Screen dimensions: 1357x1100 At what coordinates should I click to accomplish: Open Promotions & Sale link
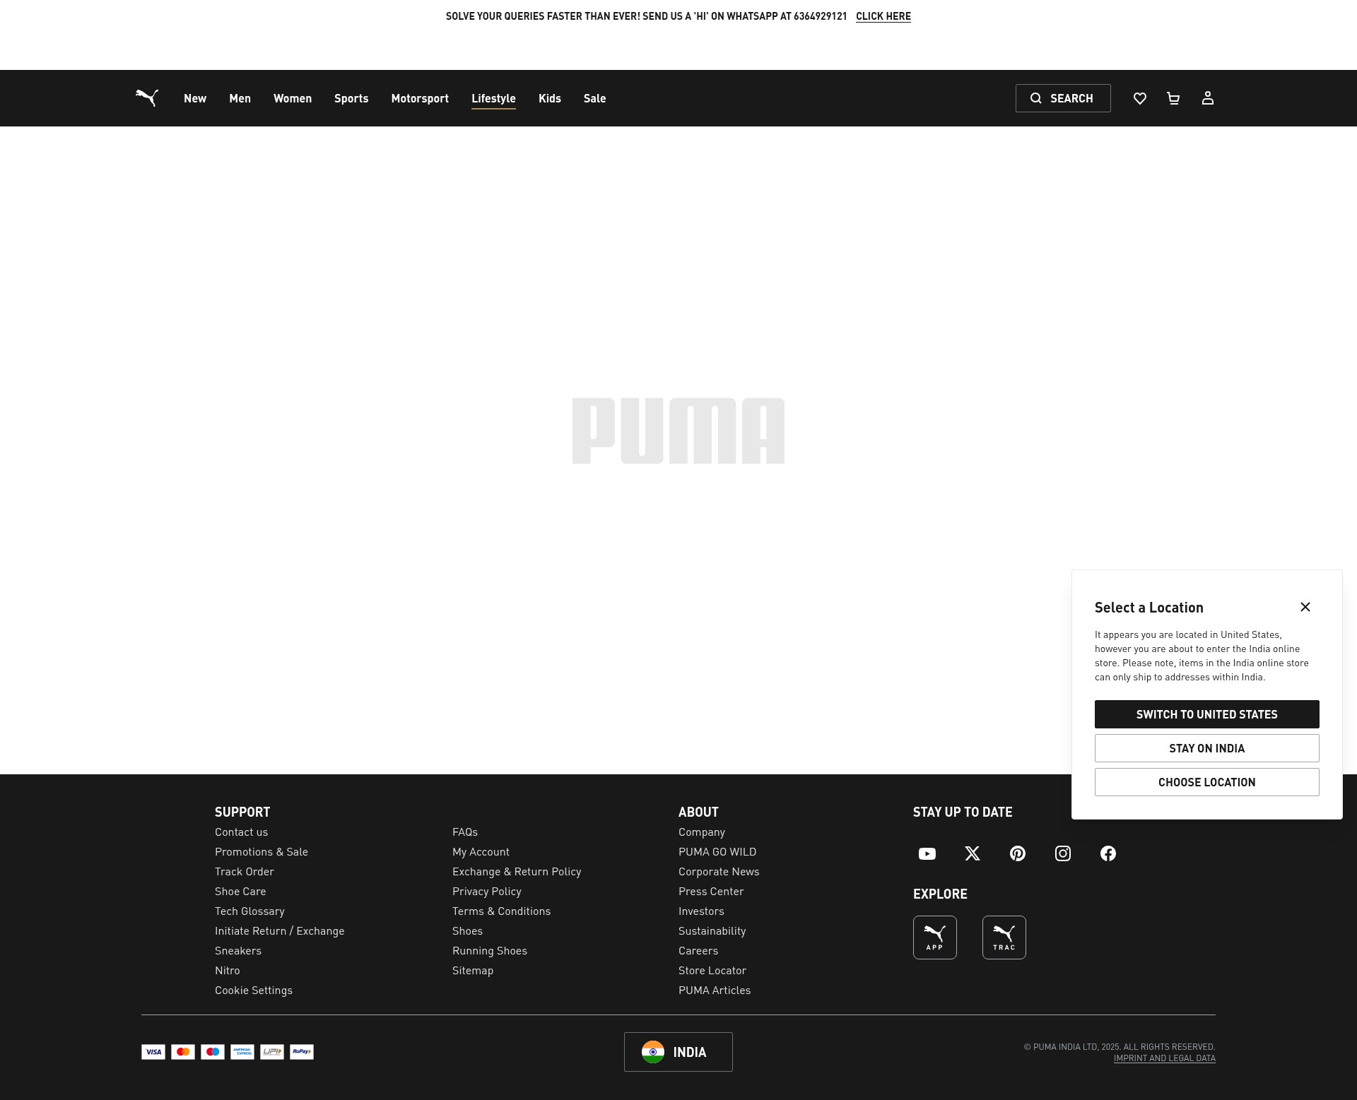pyautogui.click(x=262, y=852)
